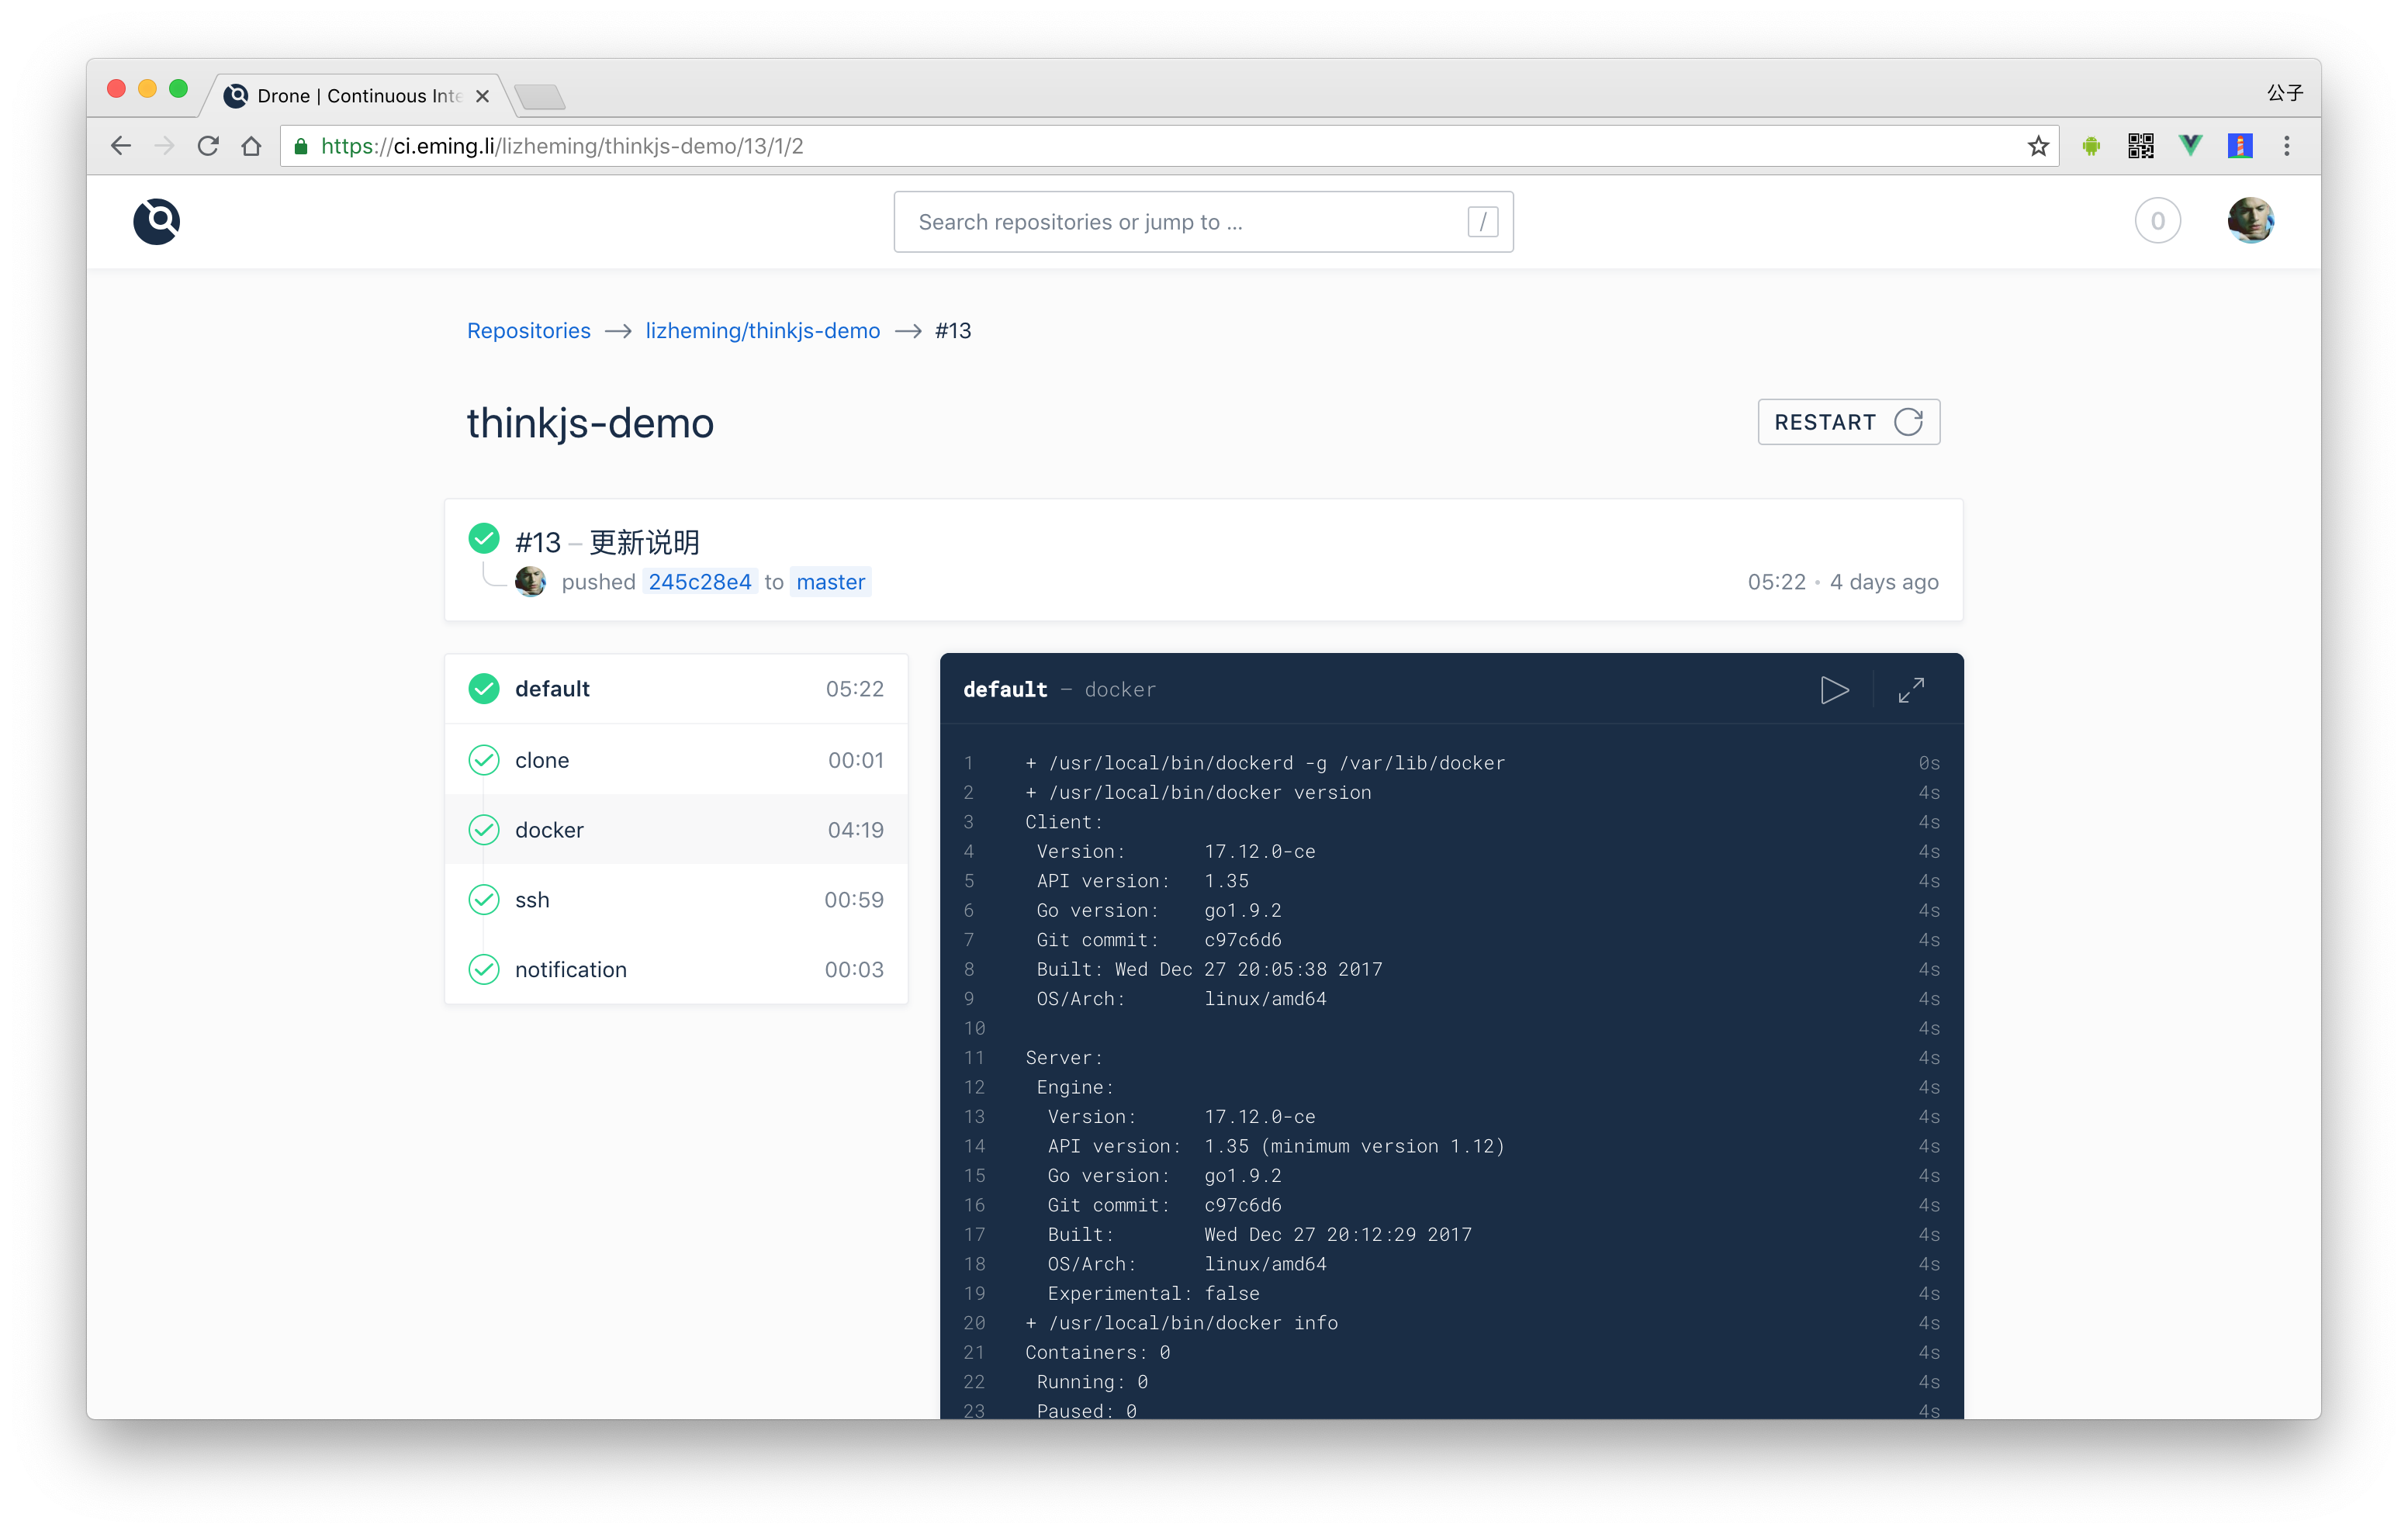The image size is (2408, 1534).
Task: Click the follow-logs play icon
Action: click(x=1833, y=690)
